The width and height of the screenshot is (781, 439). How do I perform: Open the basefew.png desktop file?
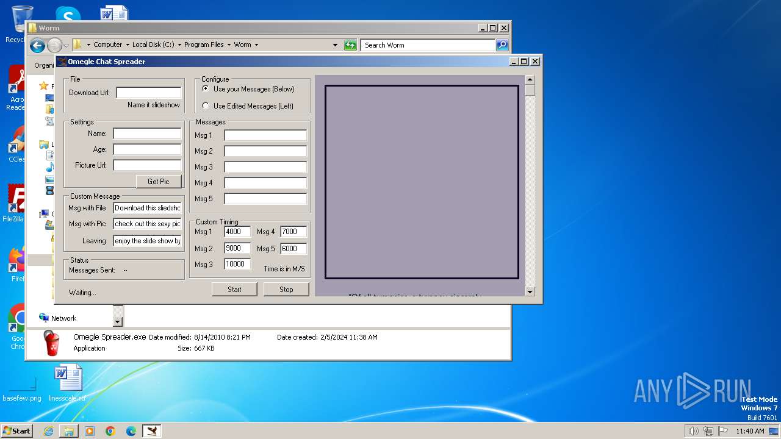(x=22, y=389)
